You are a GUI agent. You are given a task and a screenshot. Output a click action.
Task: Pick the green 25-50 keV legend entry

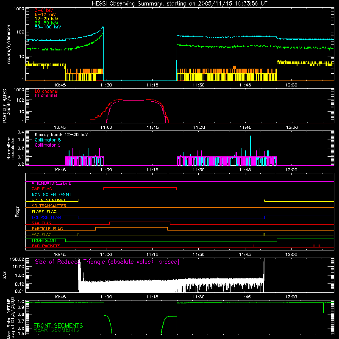point(47,23)
